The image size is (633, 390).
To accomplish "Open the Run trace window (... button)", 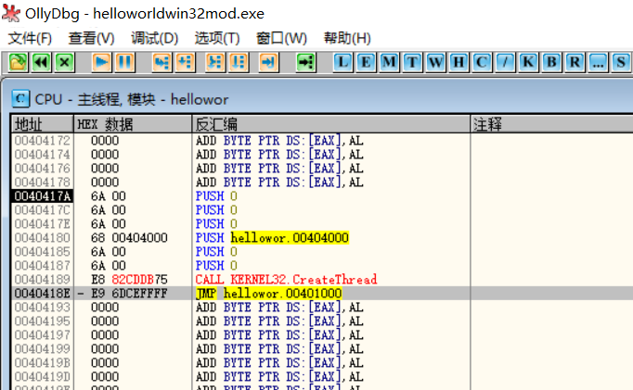I will [599, 62].
